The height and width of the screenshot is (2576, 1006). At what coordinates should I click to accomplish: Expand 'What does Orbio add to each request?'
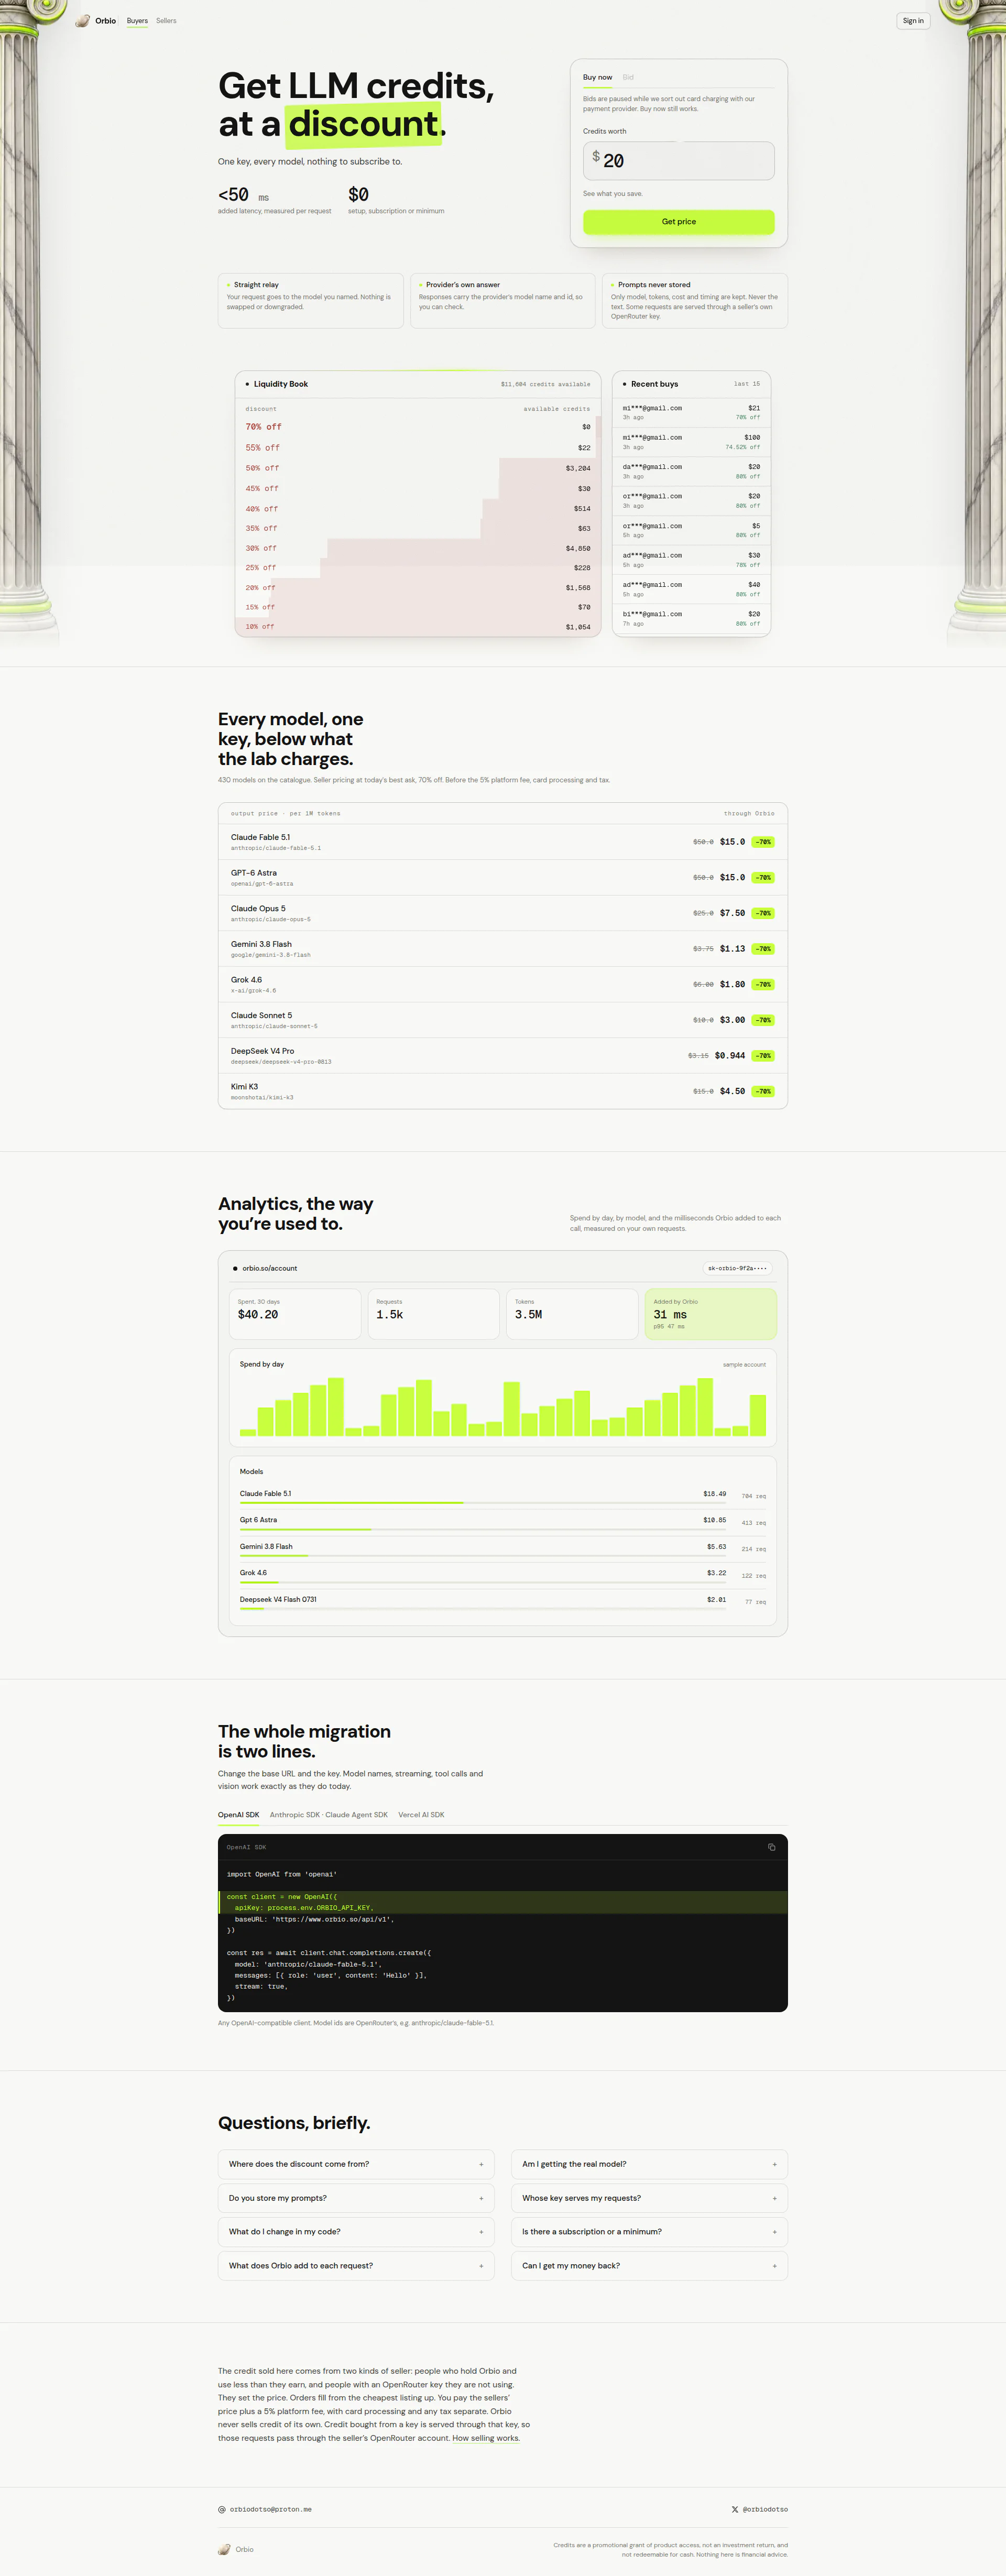click(356, 2266)
